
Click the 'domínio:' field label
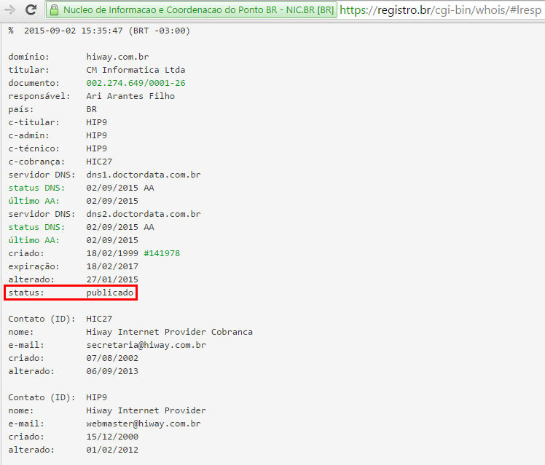pyautogui.click(x=29, y=57)
